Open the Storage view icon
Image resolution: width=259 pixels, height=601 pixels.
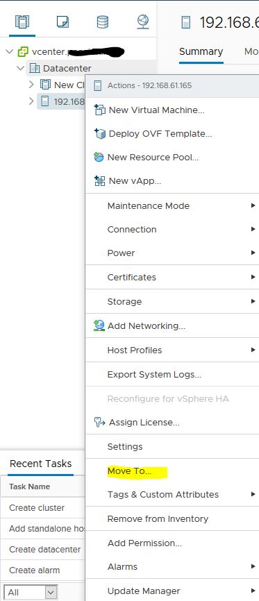click(x=103, y=22)
